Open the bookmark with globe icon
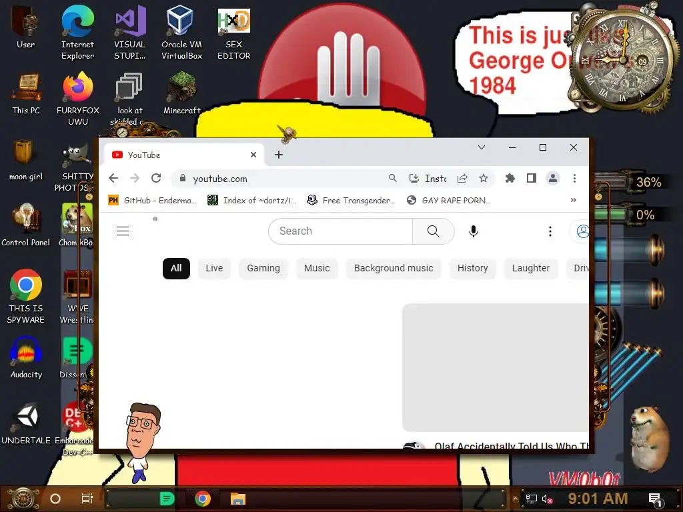The height and width of the screenshot is (512, 683). 449,200
